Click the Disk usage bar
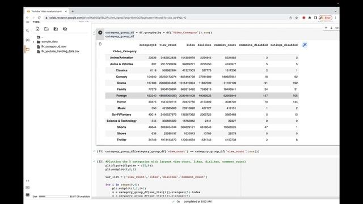363x204 pixels. (53, 197)
